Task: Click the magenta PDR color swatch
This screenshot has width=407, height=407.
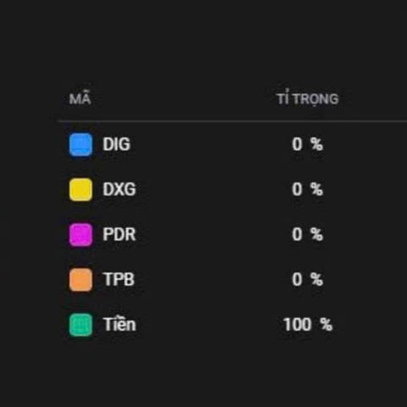Action: pos(81,235)
